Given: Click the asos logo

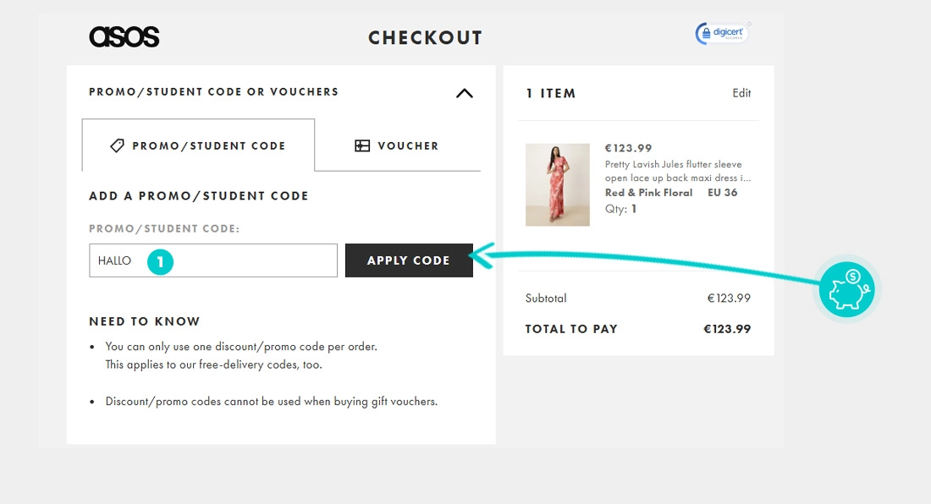Looking at the screenshot, I should tap(124, 36).
